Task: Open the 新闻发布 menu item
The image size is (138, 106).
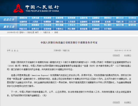Action: [23, 18]
